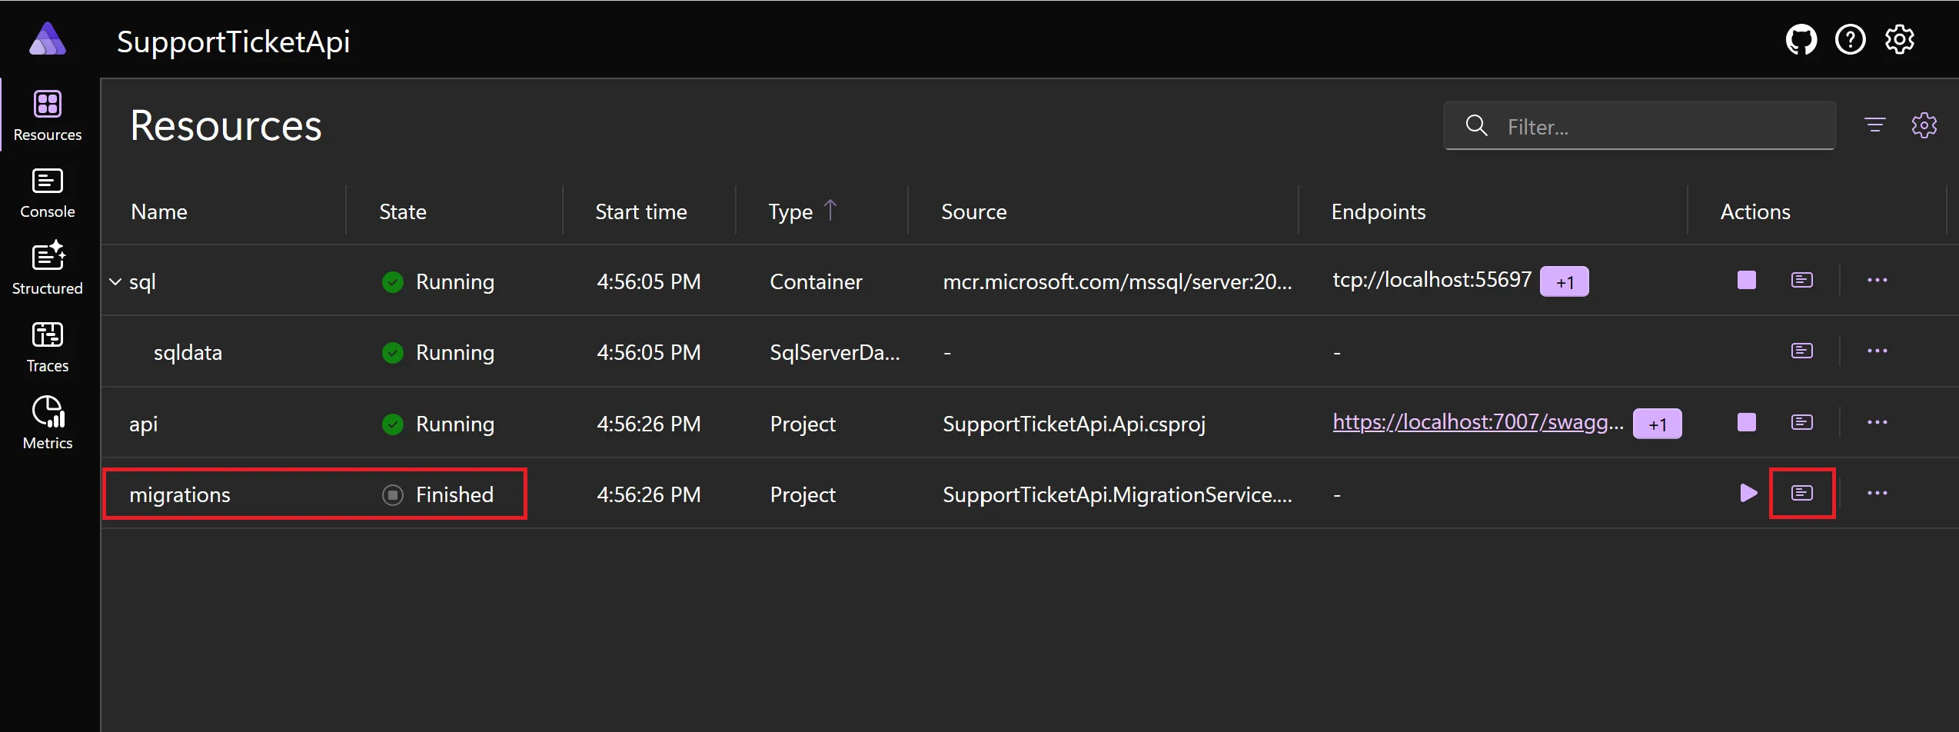Stop the sql container
This screenshot has height=732, width=1959.
(x=1745, y=280)
